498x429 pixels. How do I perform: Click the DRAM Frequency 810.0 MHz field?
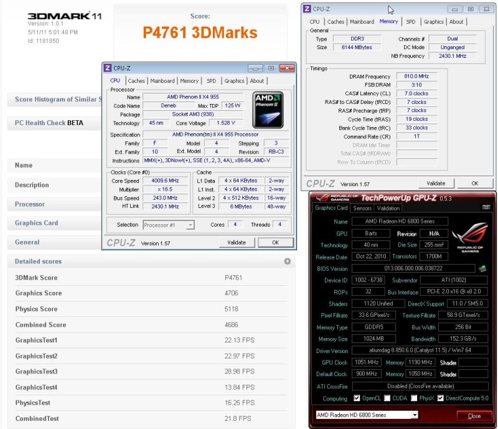pos(416,76)
